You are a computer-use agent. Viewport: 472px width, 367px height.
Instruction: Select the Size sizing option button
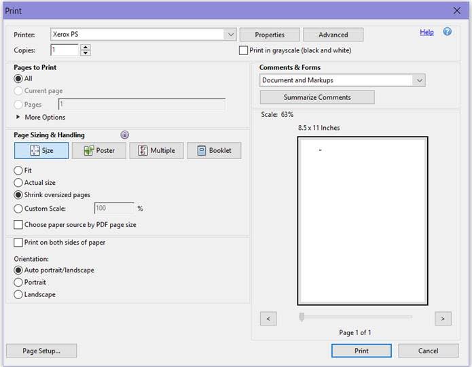click(x=41, y=150)
